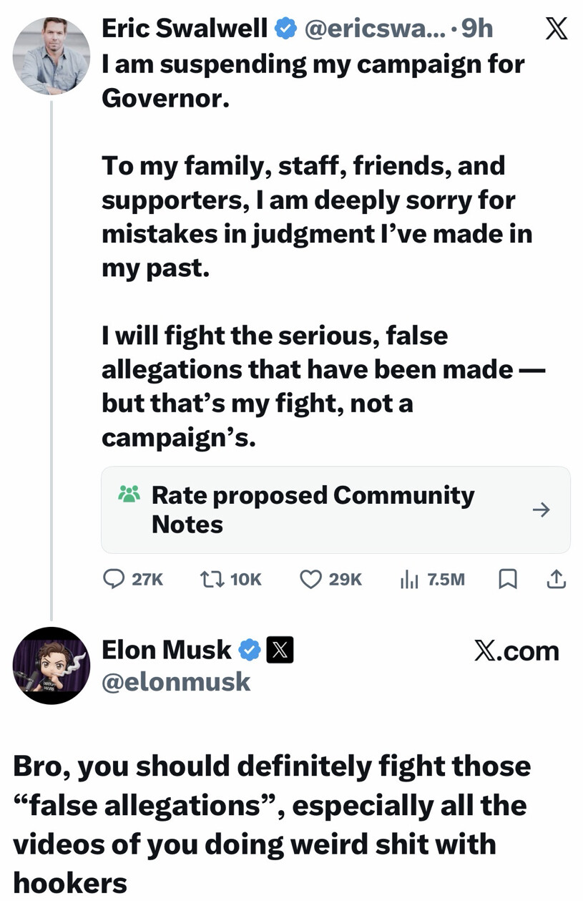Open view analytics showing 7.5M
The image size is (583, 901).
409,579
